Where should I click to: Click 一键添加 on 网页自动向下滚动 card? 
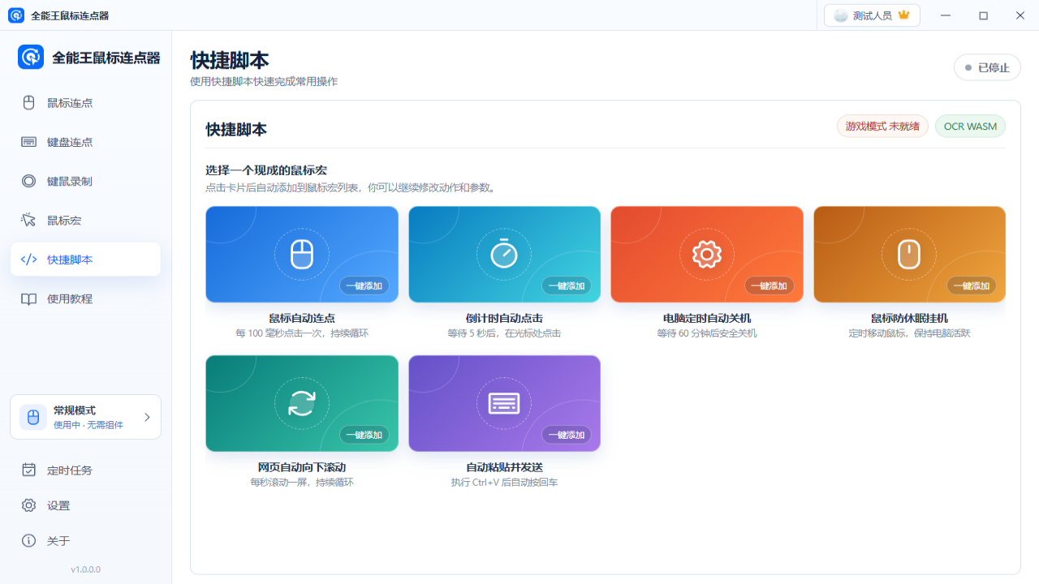pyautogui.click(x=364, y=435)
